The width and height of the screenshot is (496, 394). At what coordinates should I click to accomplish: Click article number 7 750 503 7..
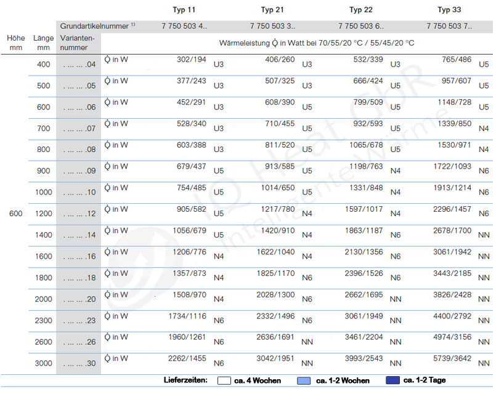[x=450, y=26]
